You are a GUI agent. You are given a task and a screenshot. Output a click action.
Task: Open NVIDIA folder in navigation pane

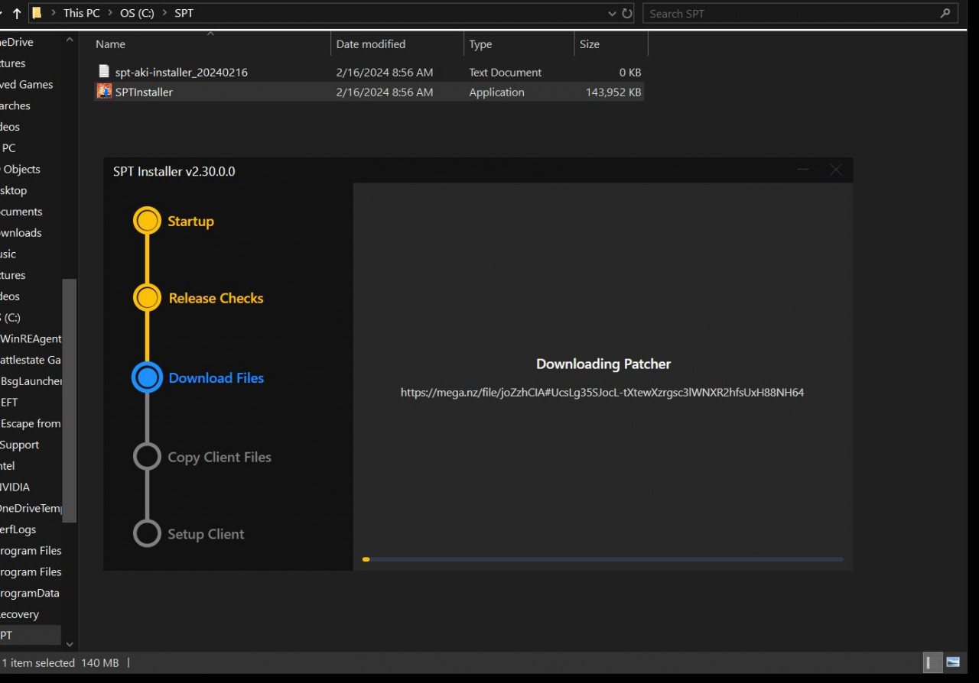pyautogui.click(x=15, y=487)
